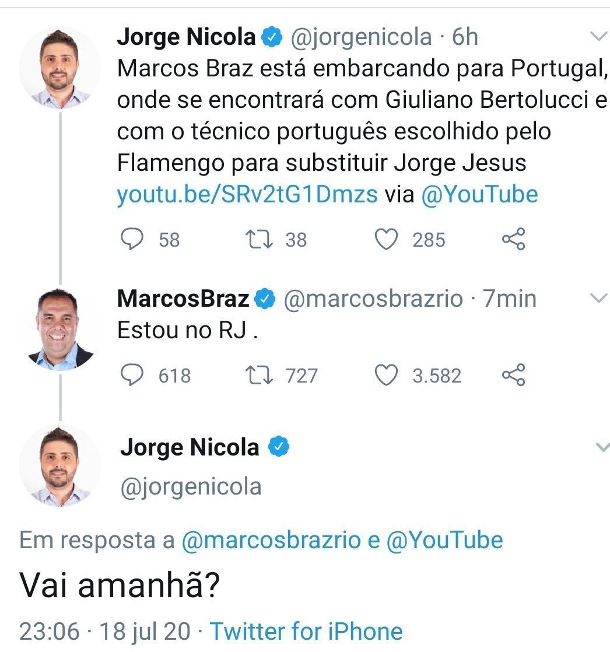Click Jorge Nicola's verified badge

tap(272, 36)
